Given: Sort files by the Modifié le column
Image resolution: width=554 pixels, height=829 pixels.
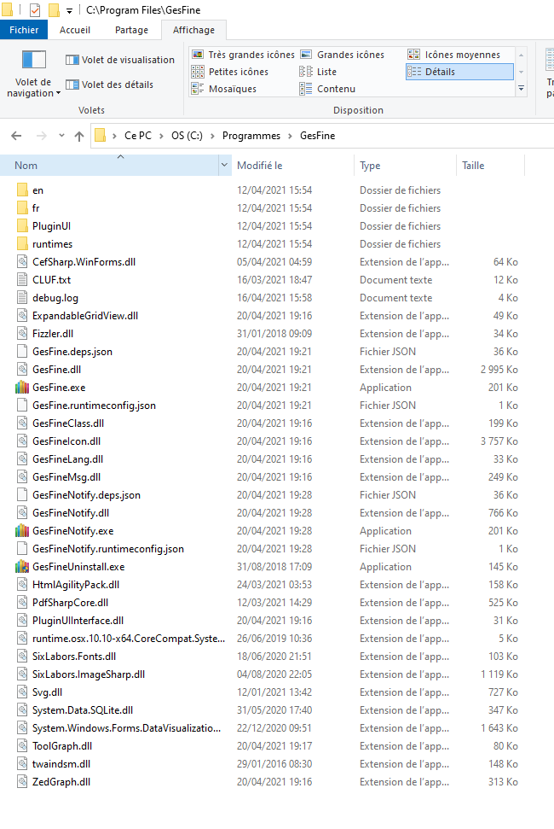Looking at the screenshot, I should coord(260,166).
